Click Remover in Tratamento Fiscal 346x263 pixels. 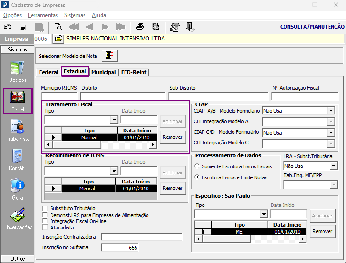[x=173, y=137]
